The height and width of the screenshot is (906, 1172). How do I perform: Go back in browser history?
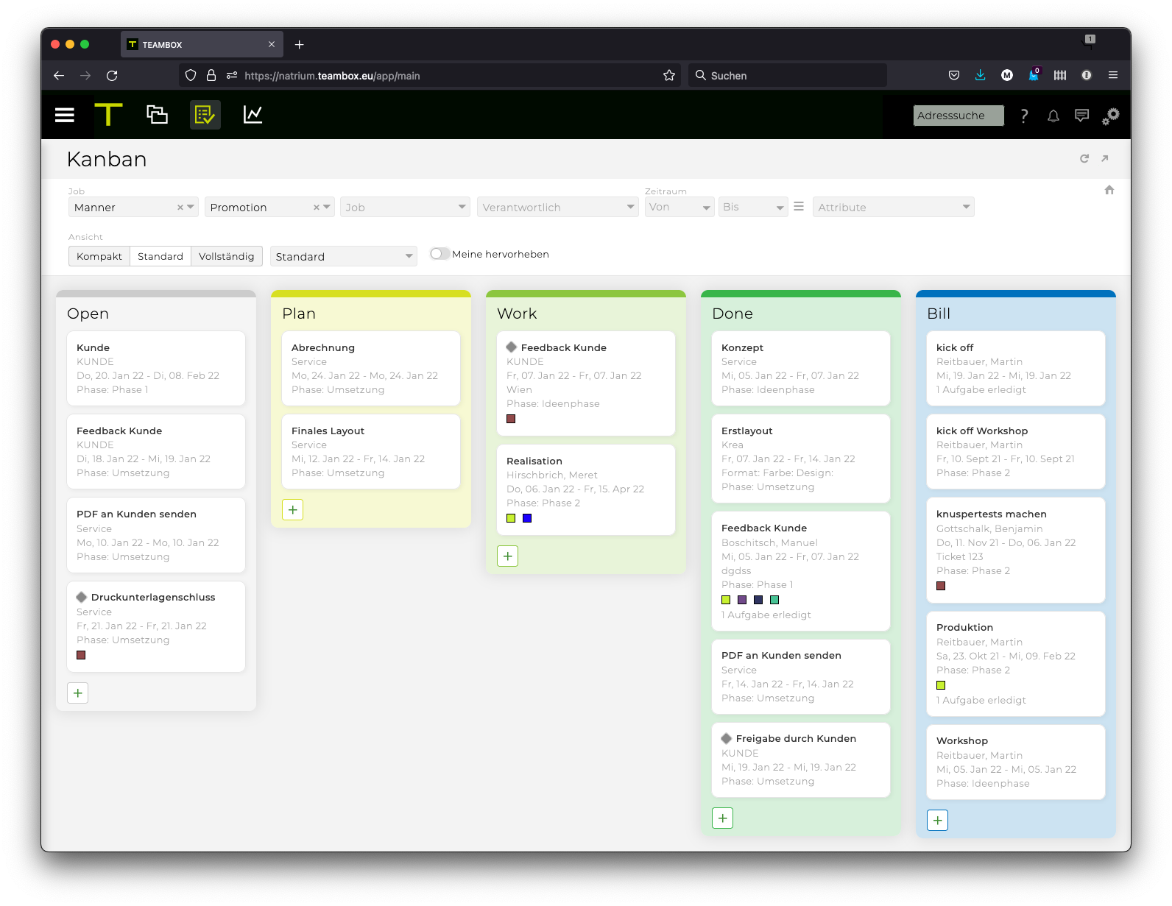(59, 75)
